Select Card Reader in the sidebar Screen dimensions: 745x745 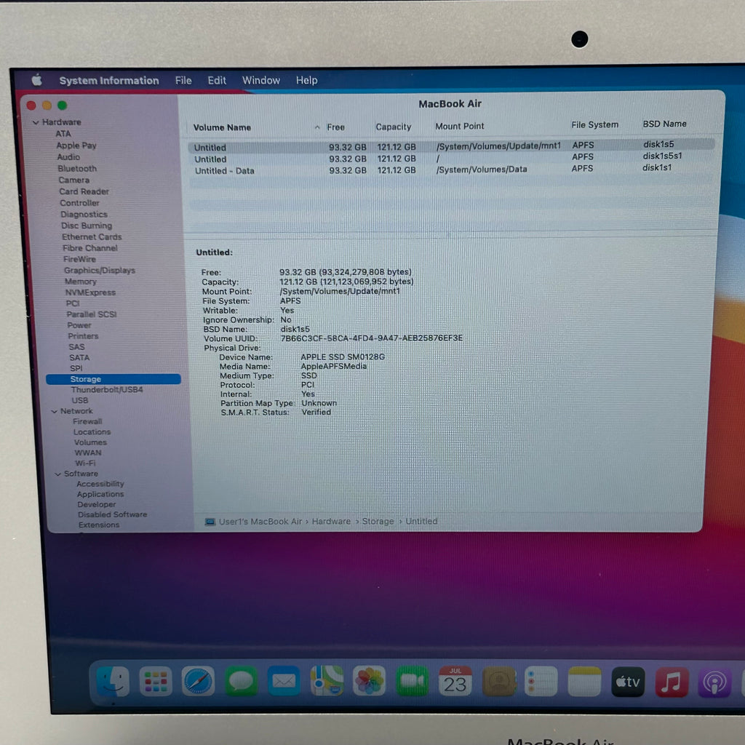tap(84, 191)
